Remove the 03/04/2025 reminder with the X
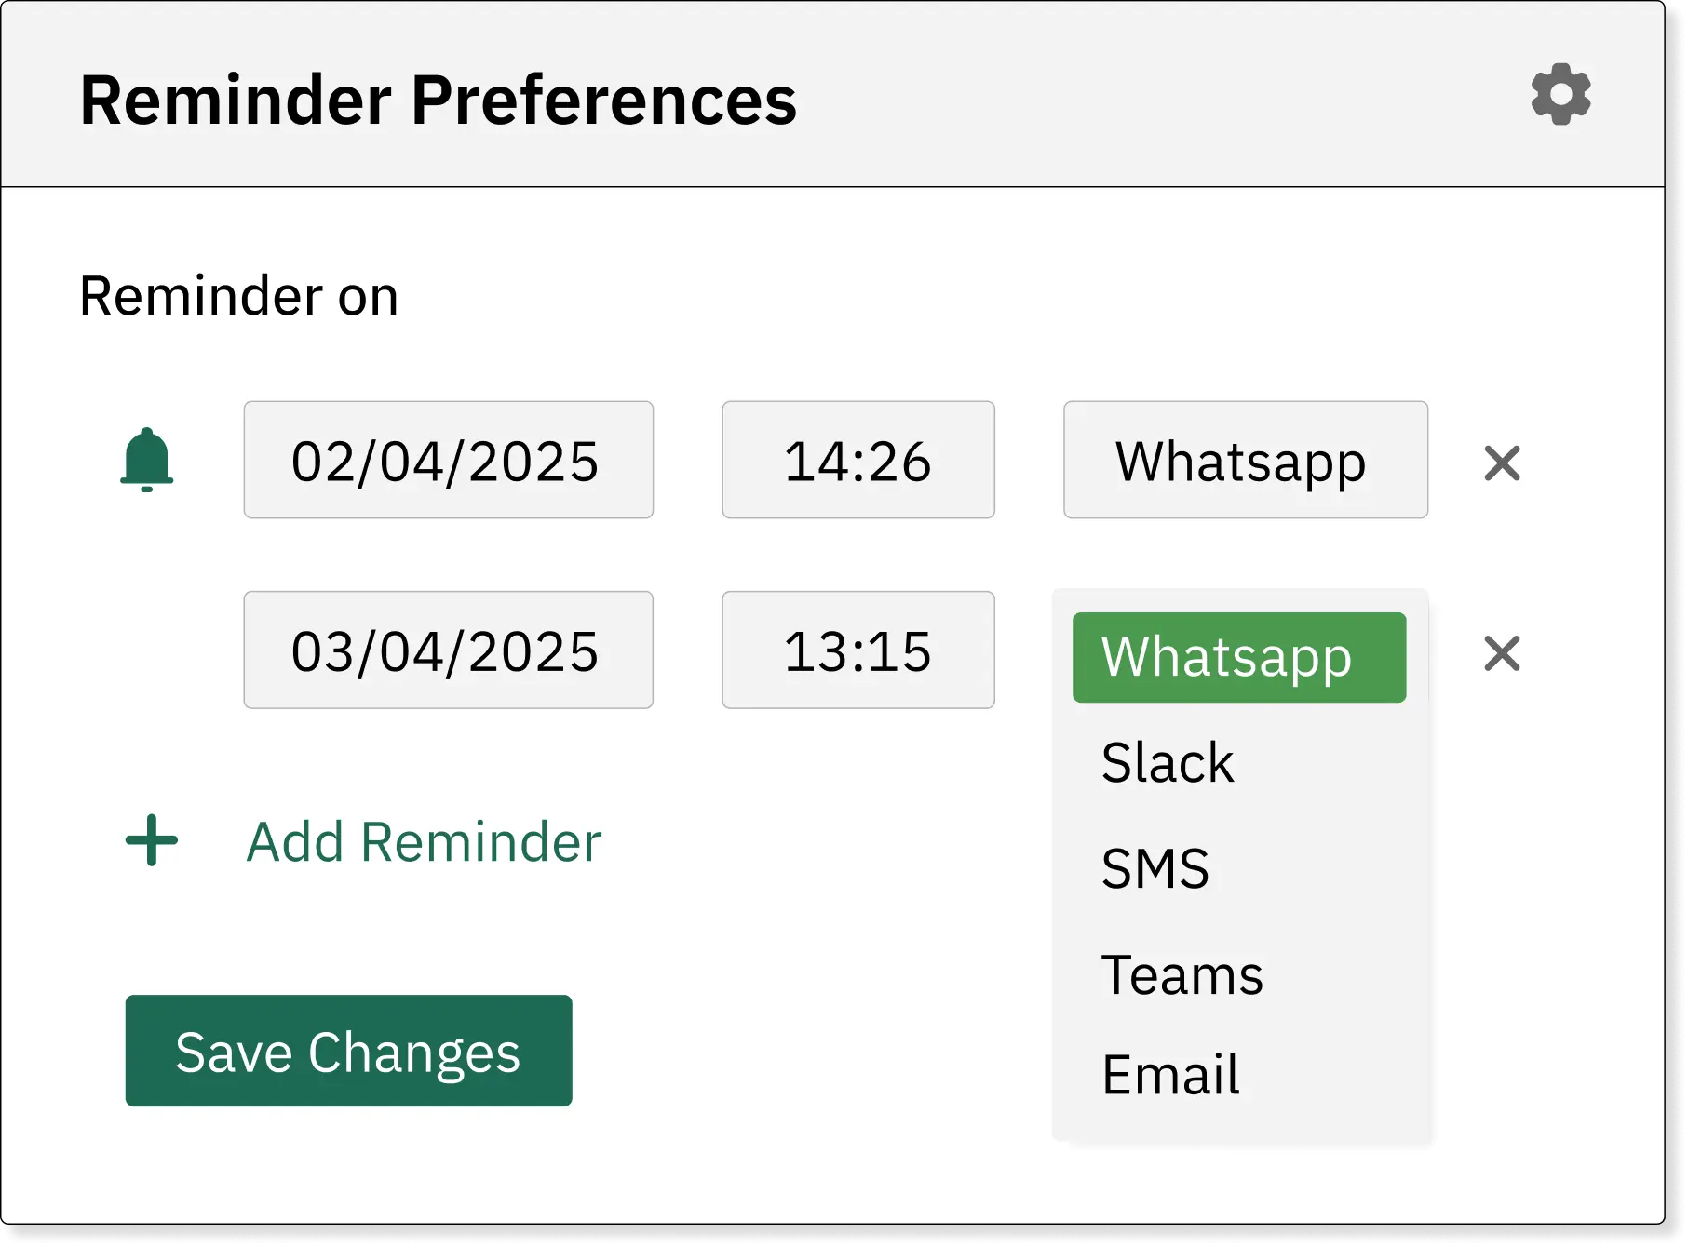The height and width of the screenshot is (1247, 1688). pos(1500,654)
